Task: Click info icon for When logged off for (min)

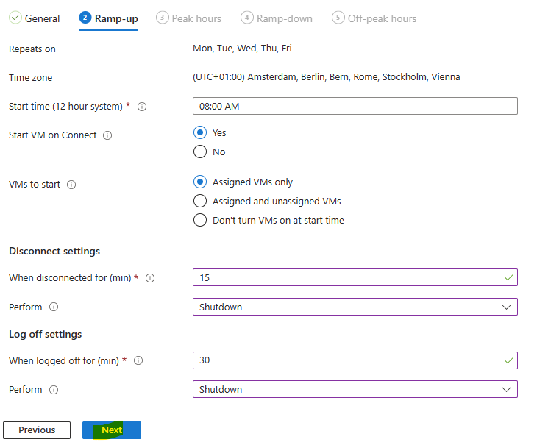Action: (138, 360)
